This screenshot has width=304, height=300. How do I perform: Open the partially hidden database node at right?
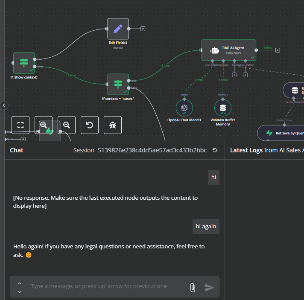pyautogui.click(x=293, y=90)
